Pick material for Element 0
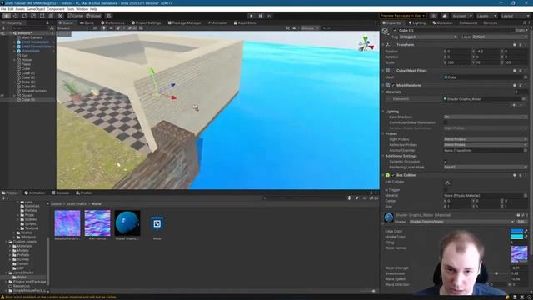The width and height of the screenshot is (533, 300). pyautogui.click(x=524, y=99)
